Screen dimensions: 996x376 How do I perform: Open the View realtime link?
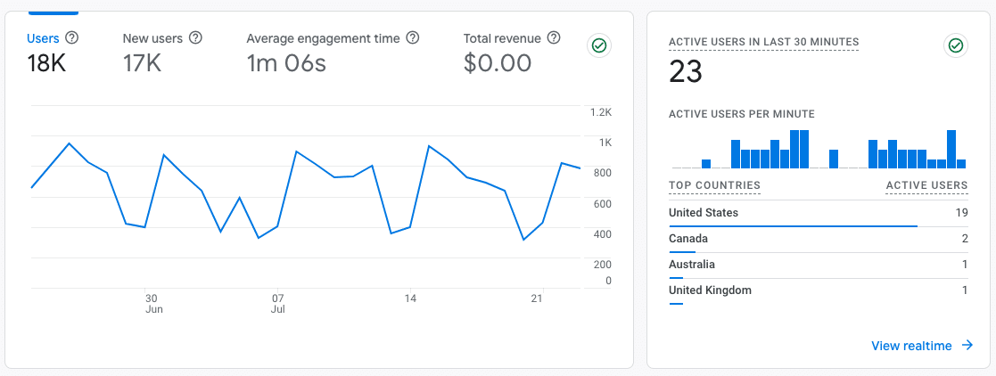pyautogui.click(x=911, y=346)
